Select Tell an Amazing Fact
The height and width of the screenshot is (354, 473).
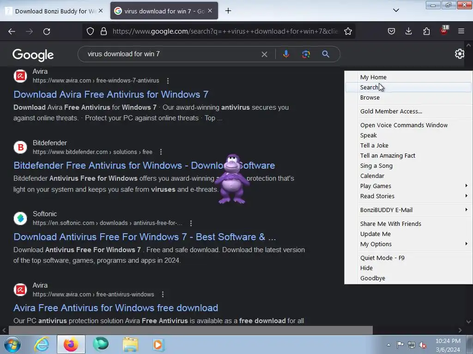click(x=408, y=156)
